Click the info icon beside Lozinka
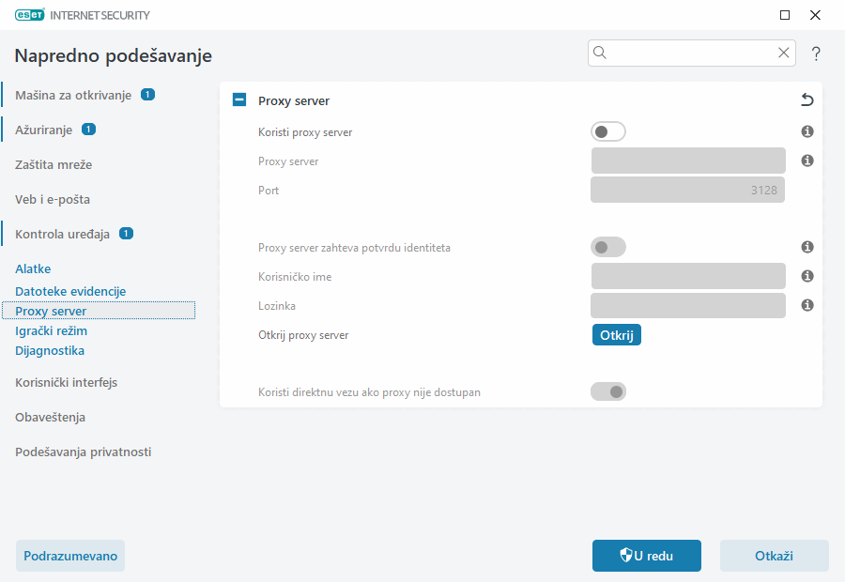This screenshot has width=845, height=582. click(x=807, y=305)
